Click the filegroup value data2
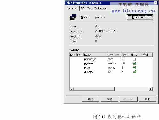The width and height of the screenshot is (159, 120). (98, 36)
